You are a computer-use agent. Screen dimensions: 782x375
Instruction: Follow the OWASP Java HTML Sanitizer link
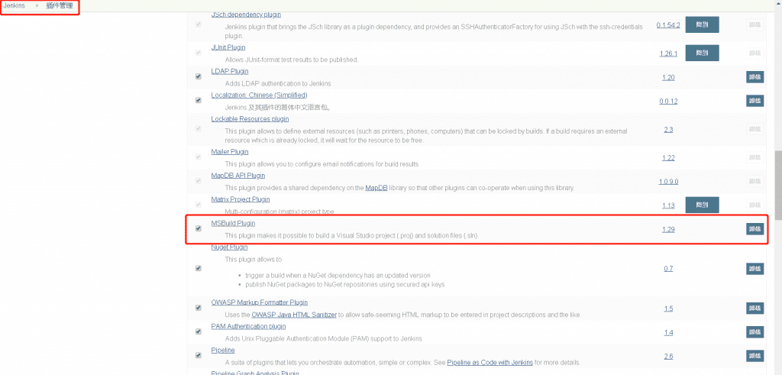pos(294,315)
